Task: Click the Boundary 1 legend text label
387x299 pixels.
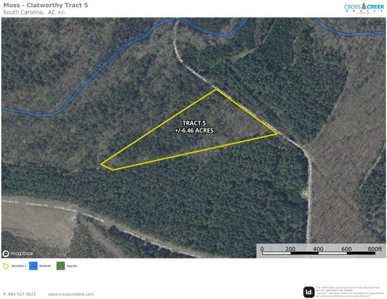Action: point(19,266)
